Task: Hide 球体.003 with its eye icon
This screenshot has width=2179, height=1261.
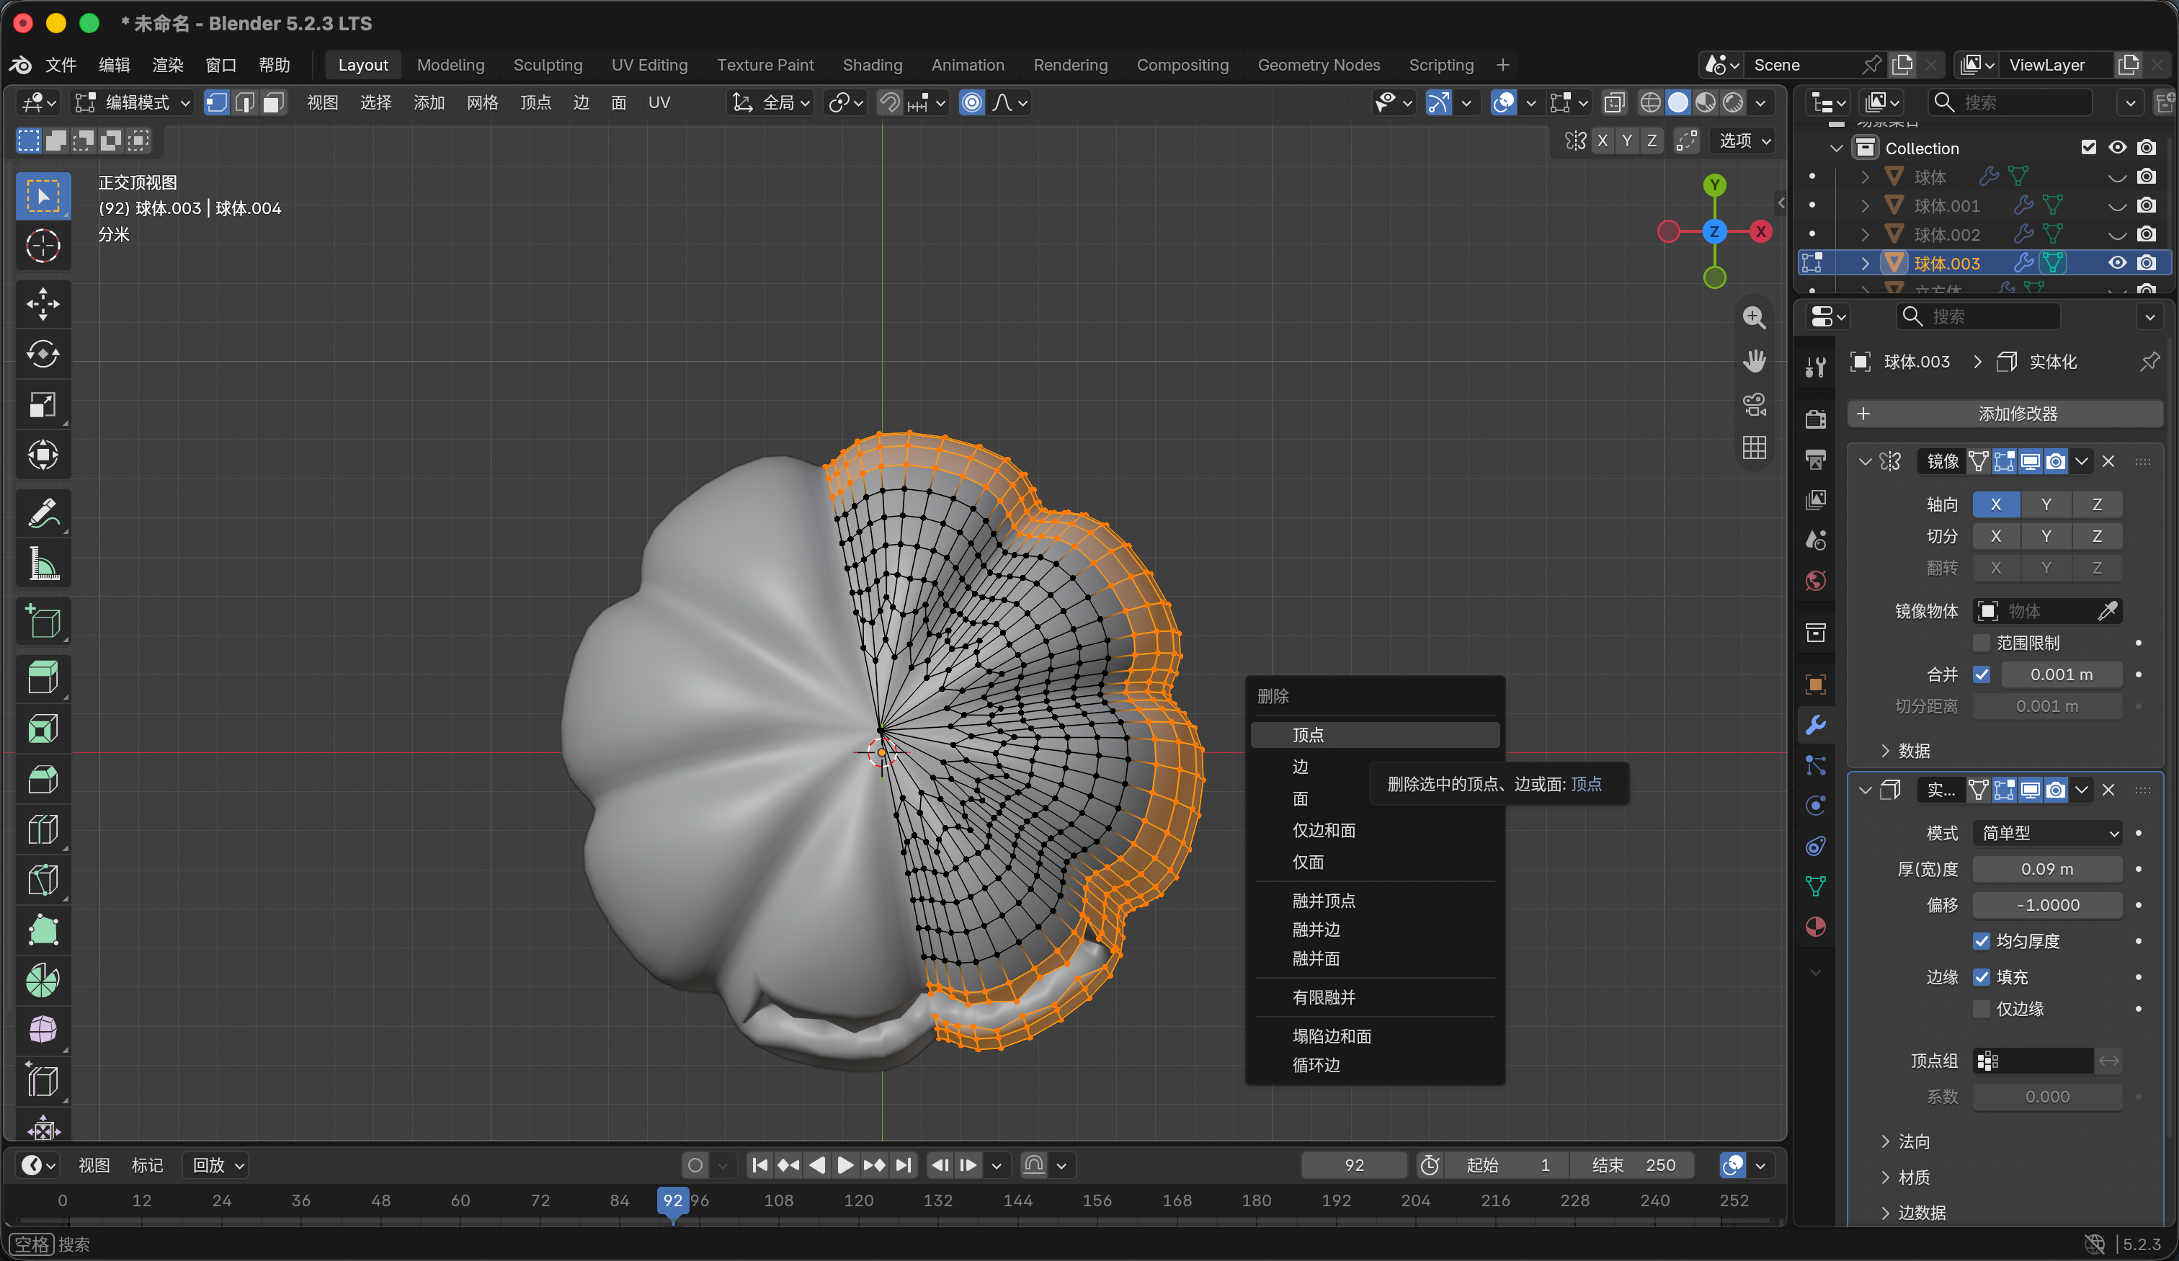Action: point(2117,263)
